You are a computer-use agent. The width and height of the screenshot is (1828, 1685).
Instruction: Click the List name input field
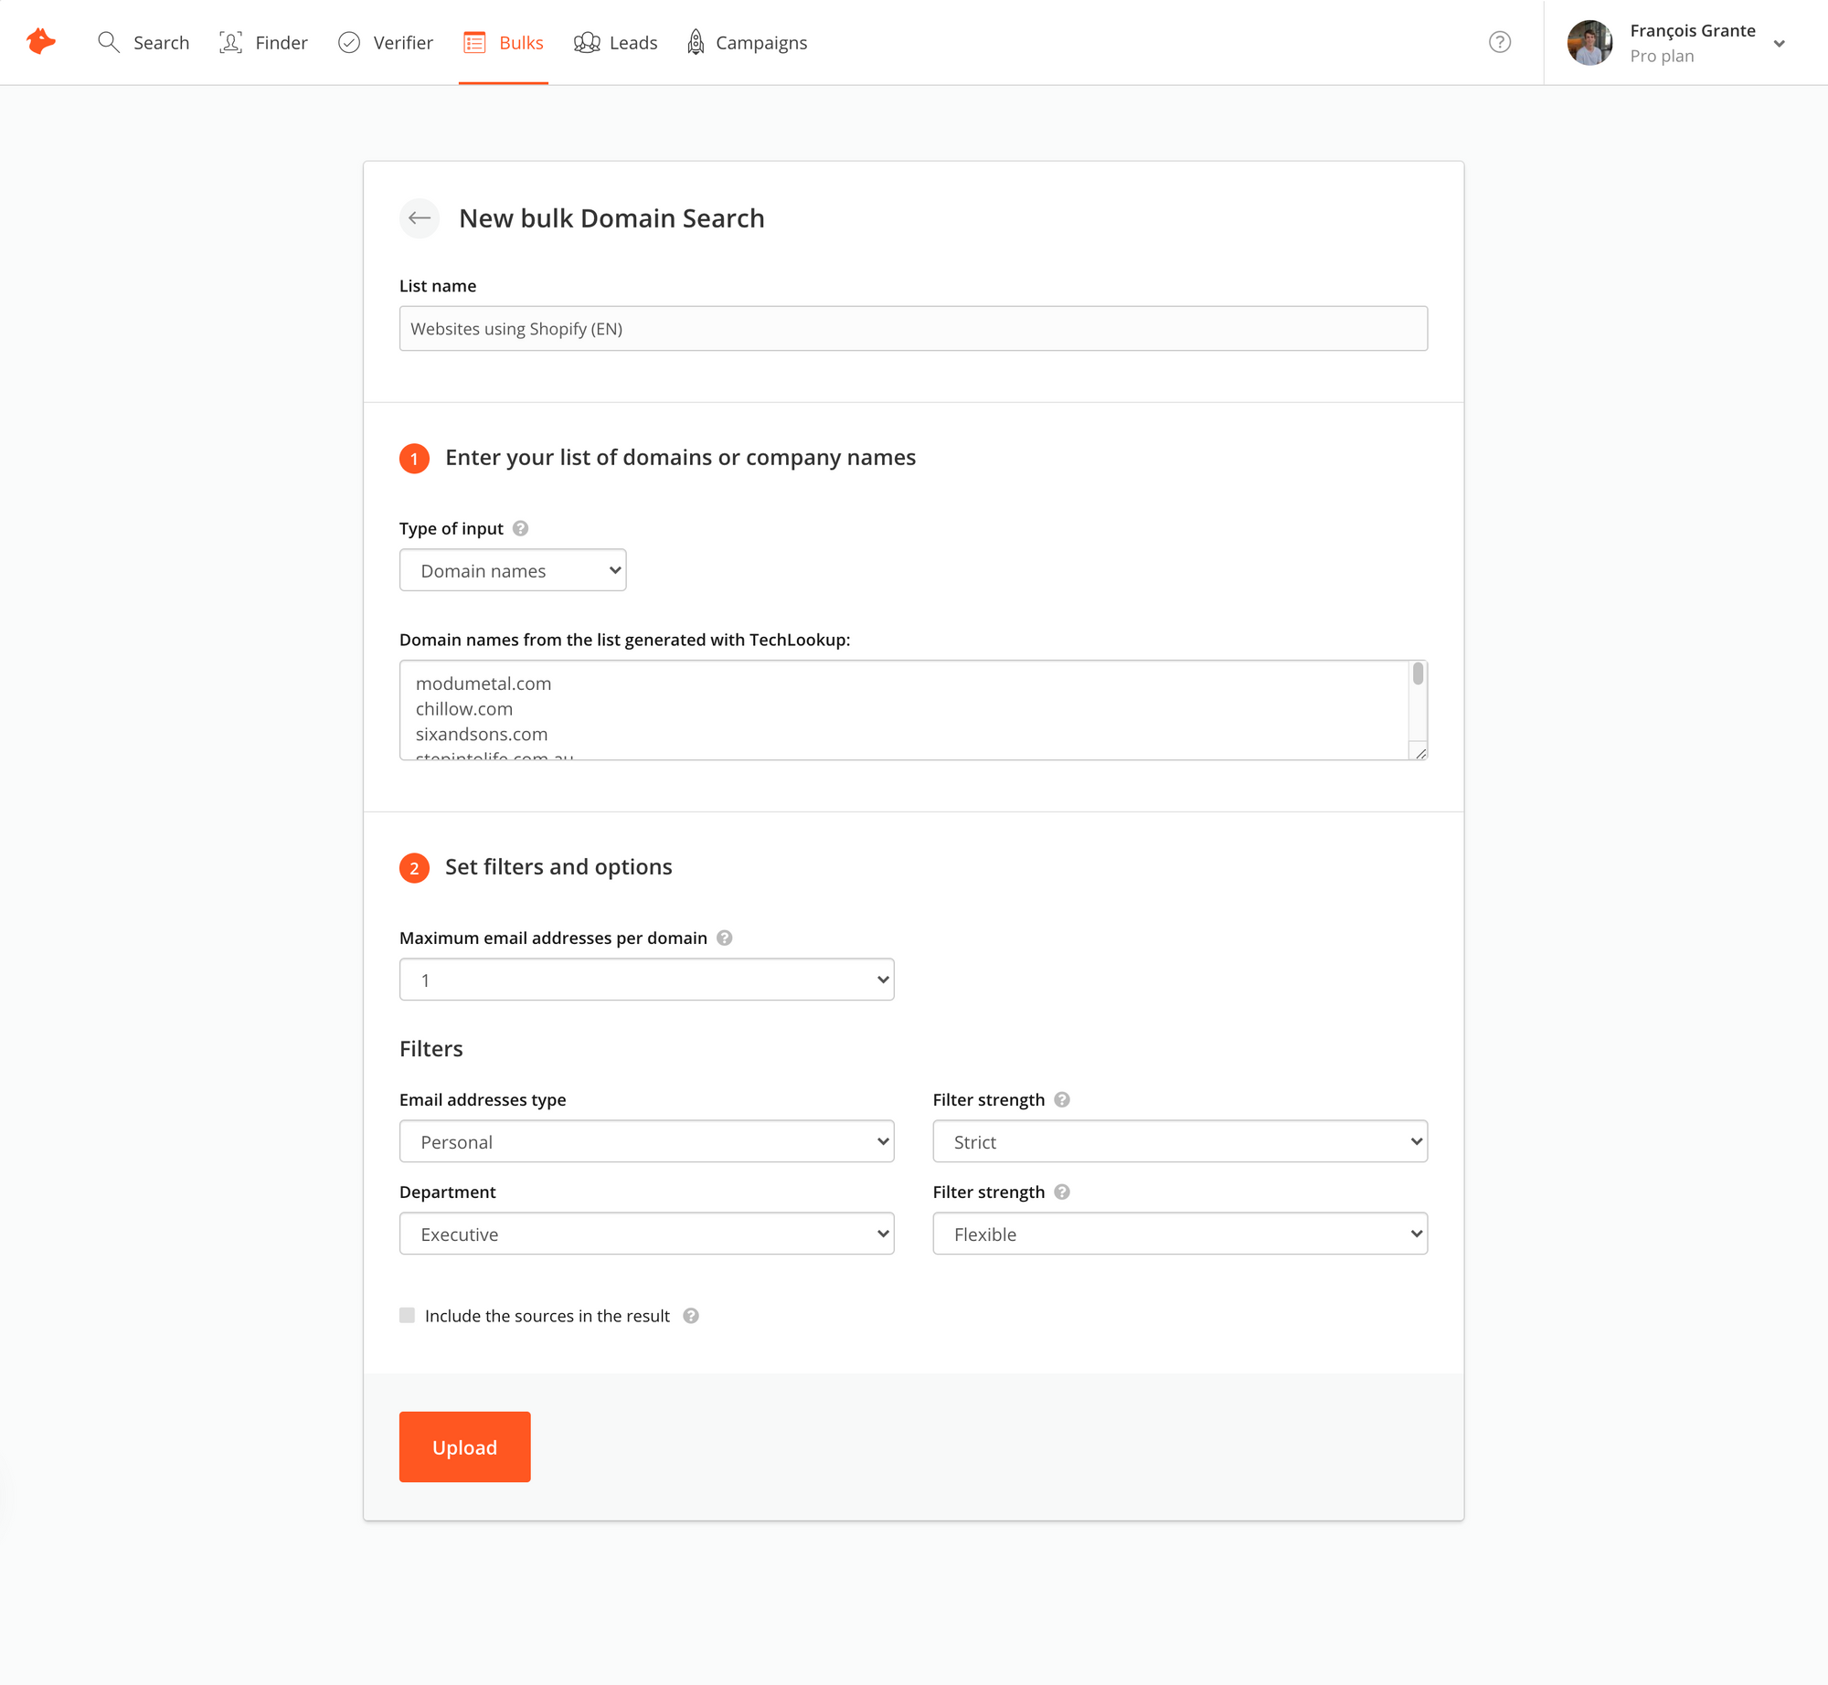coord(912,328)
